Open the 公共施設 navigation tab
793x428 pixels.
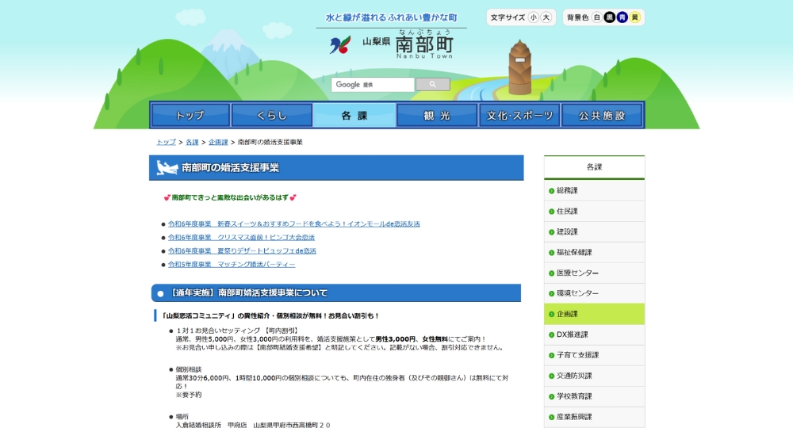pos(602,116)
